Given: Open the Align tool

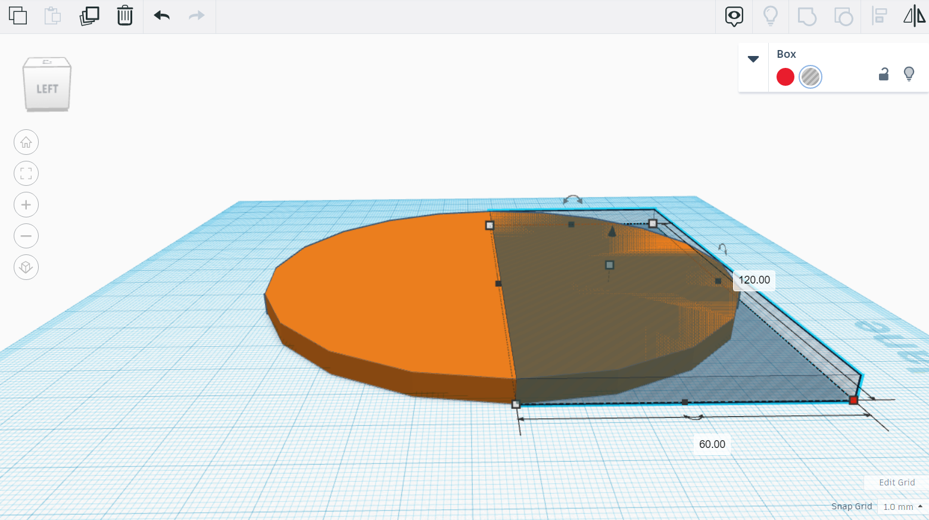Looking at the screenshot, I should (880, 16).
